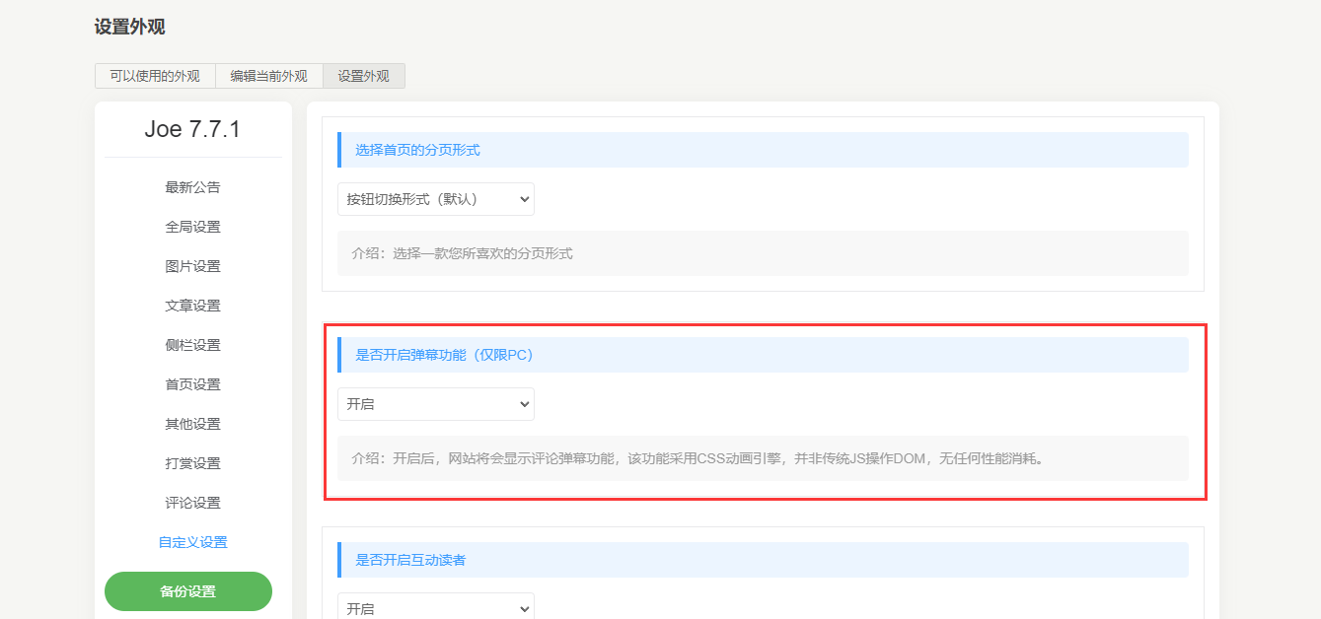Viewport: 1321px width, 619px height.
Task: Open the 可以使用的外观 tab
Action: [155, 76]
